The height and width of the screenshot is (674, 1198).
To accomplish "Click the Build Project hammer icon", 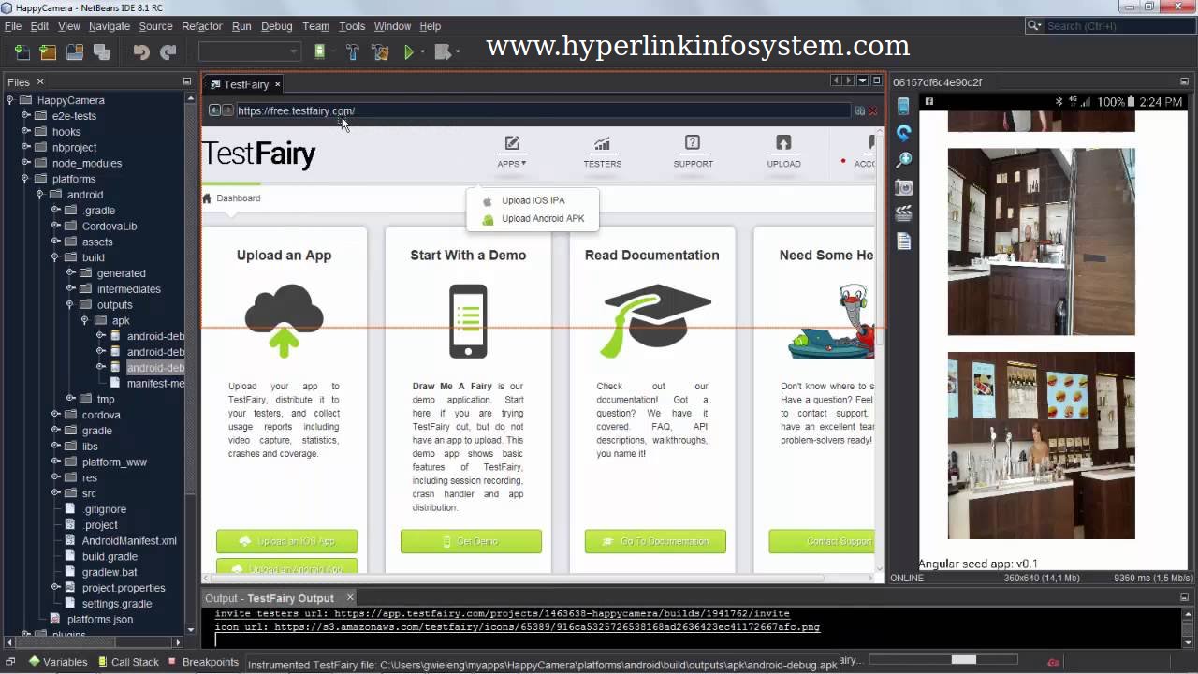I will [353, 52].
